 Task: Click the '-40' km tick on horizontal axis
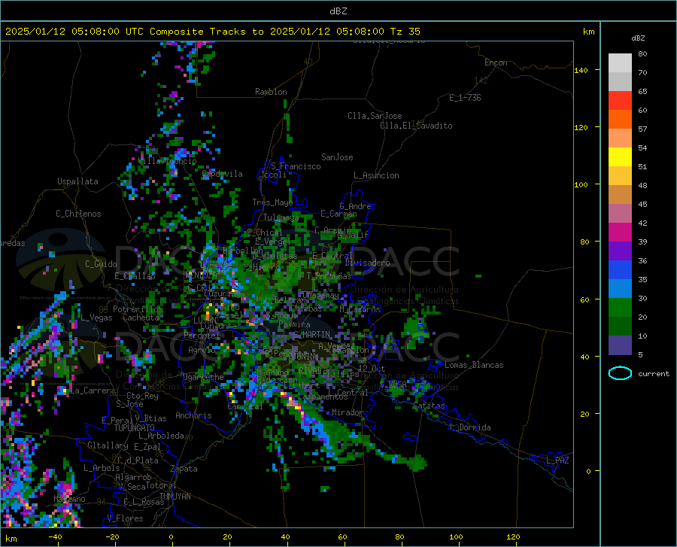tap(55, 536)
